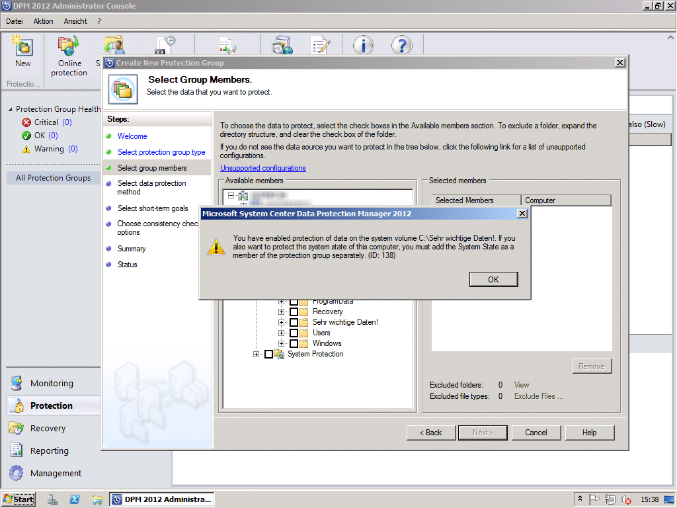
Task: Click the question mark help toolbar icon
Action: [401, 45]
